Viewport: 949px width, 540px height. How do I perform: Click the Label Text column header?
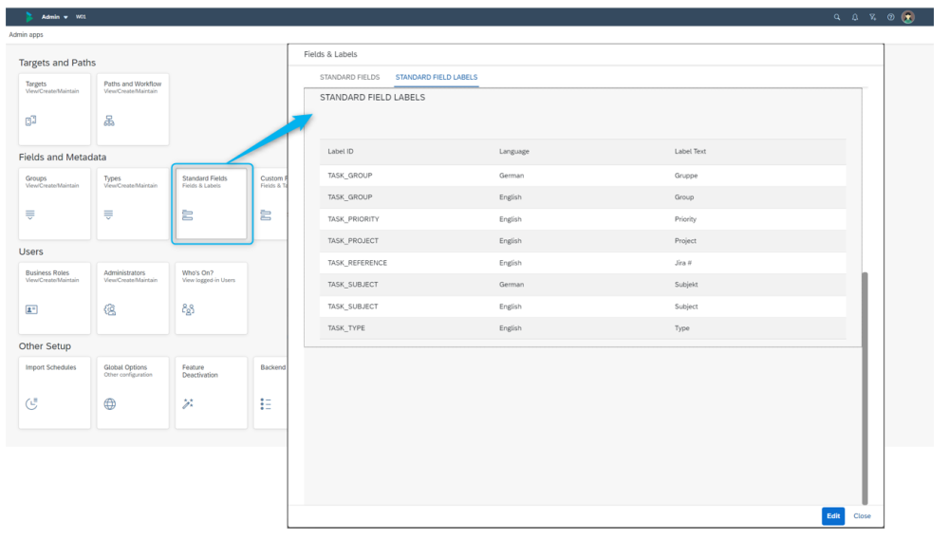point(690,151)
